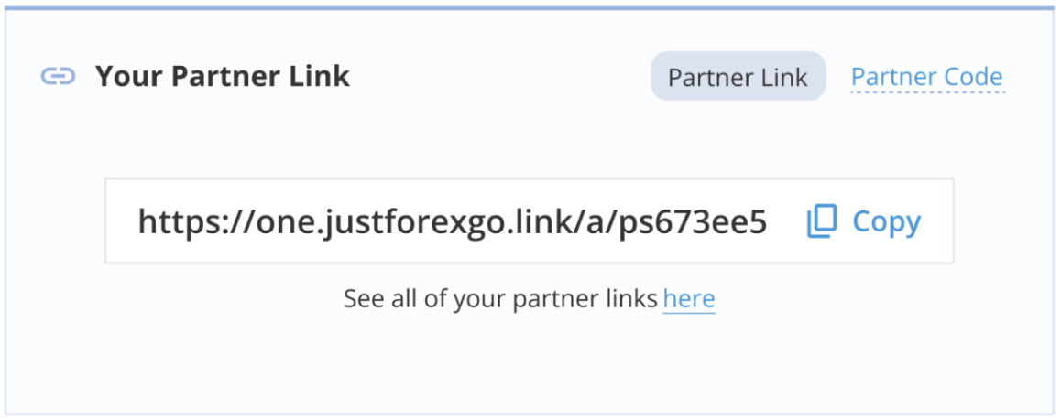1061x419 pixels.
Task: Click the highlighted Partner Link pill
Action: tap(738, 76)
